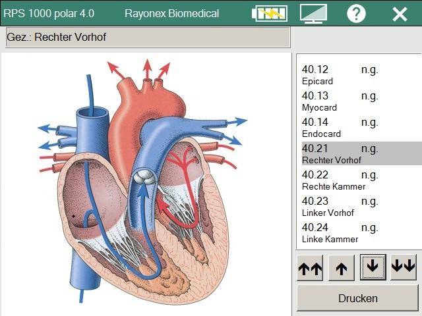This screenshot has height=316, width=422.
Task: Click the Gez.: Rechter Vorhof field
Action: tap(147, 38)
